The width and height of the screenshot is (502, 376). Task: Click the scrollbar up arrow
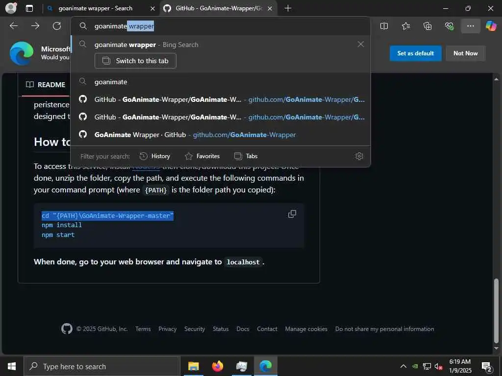496,79
